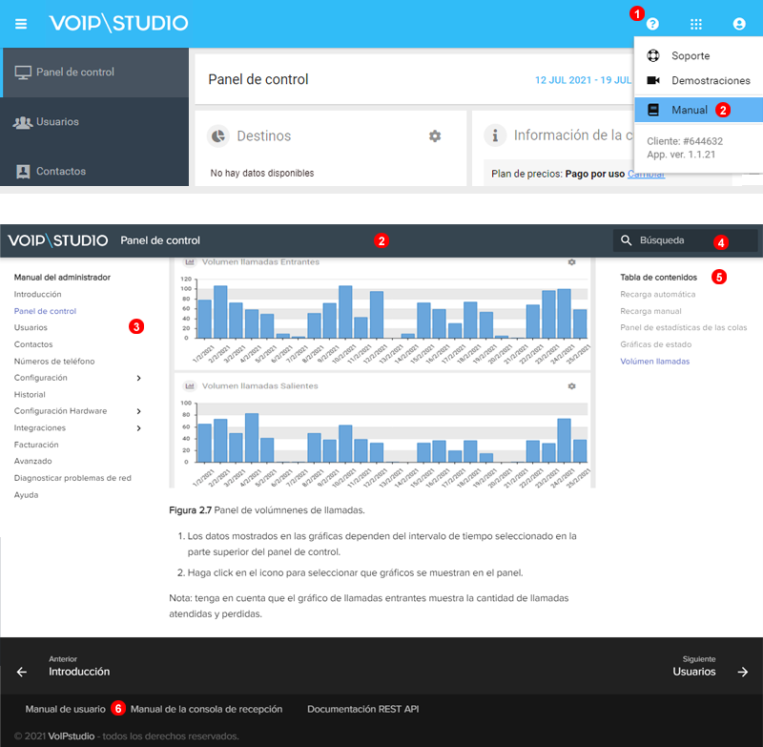Open the hamburger menu in top bar
The image size is (763, 747).
[21, 23]
